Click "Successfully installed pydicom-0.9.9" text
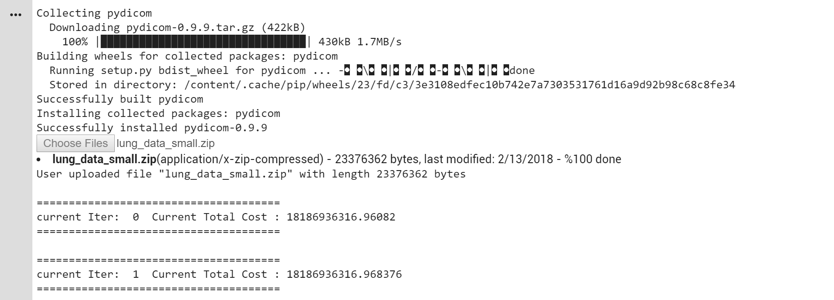Screen dimensions: 834x300 [152, 128]
